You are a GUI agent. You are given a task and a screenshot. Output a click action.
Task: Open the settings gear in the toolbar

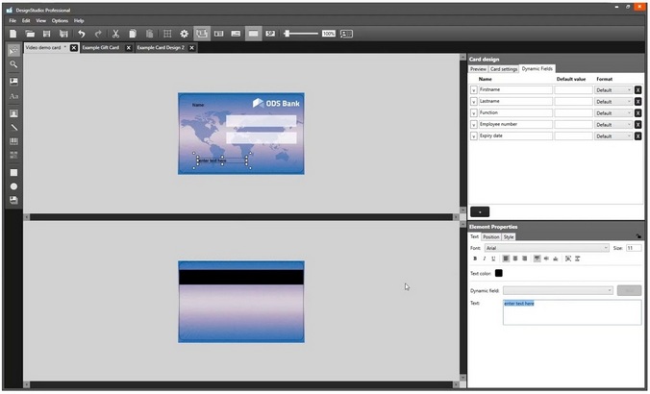click(185, 34)
